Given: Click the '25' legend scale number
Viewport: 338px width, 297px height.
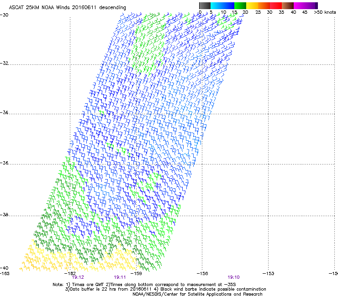Looking at the screenshot, I should tap(258, 12).
